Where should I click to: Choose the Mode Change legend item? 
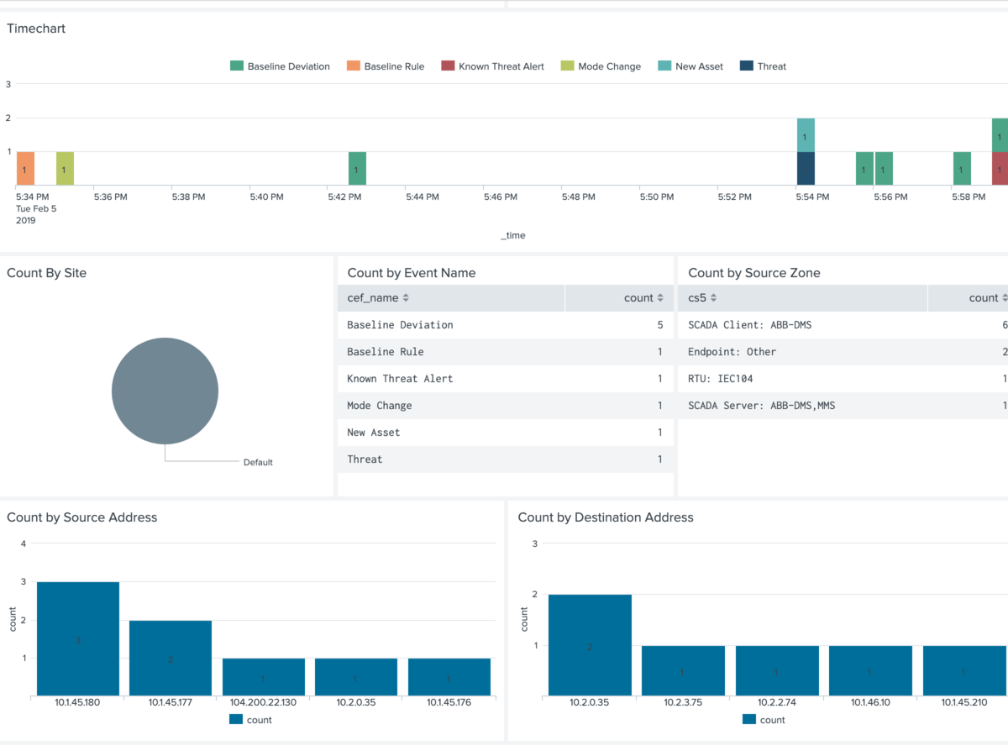click(609, 66)
